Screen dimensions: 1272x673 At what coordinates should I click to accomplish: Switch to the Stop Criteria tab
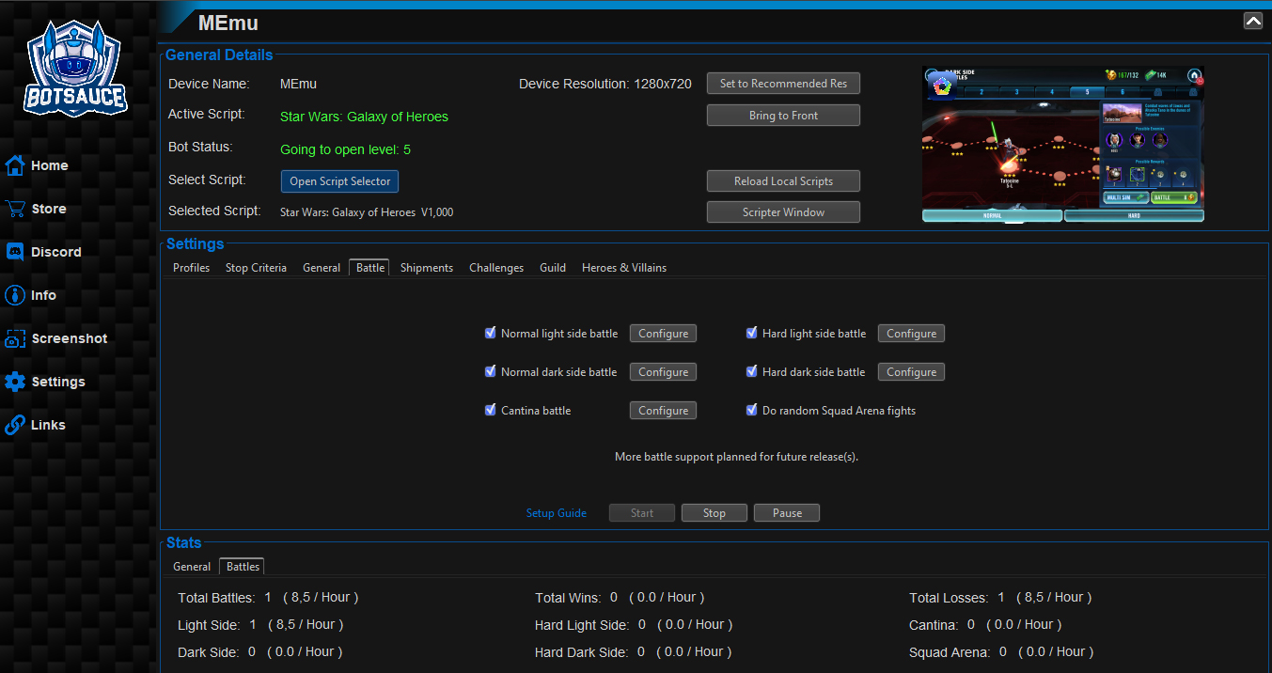click(256, 268)
